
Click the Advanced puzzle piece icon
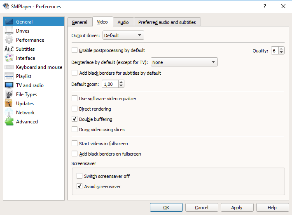pyautogui.click(x=9, y=122)
